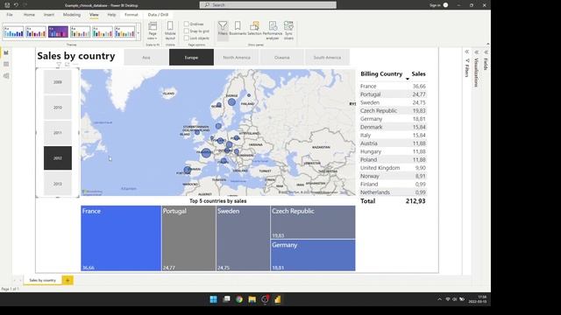The height and width of the screenshot is (315, 561).
Task: Apply the sixth theme thumbnail
Action: [x=124, y=32]
